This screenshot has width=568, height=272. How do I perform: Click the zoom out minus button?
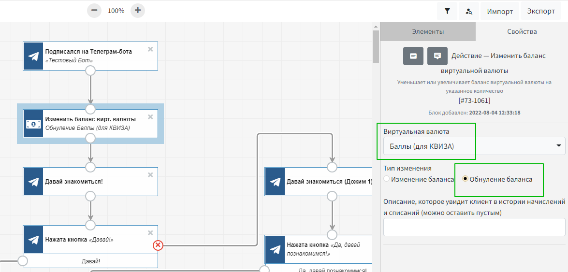[94, 11]
